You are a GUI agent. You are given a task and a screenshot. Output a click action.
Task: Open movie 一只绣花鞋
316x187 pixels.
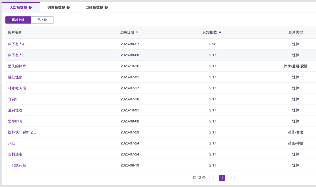point(17,165)
